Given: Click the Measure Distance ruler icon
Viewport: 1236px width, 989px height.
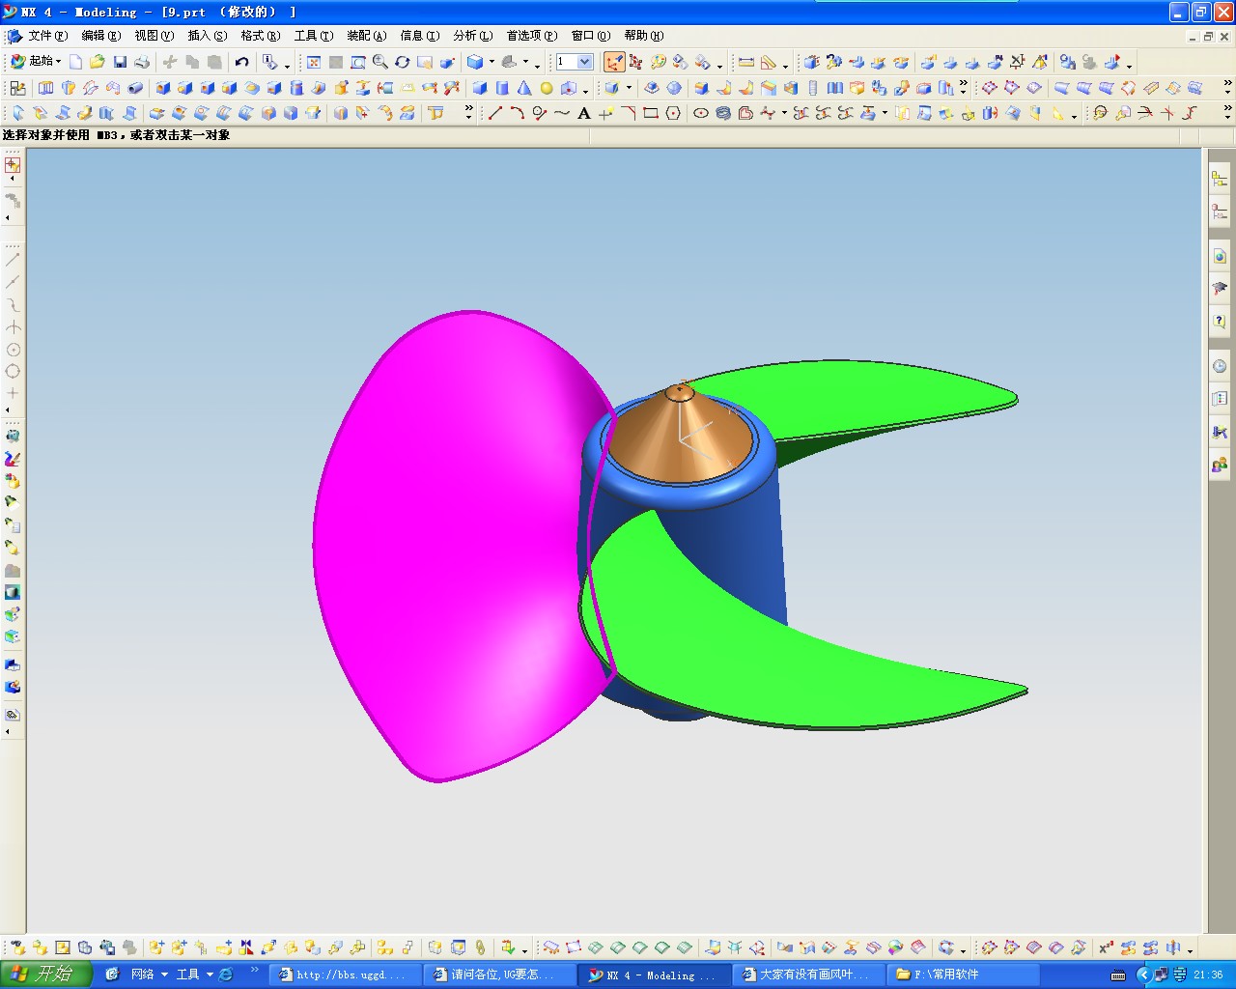Looking at the screenshot, I should [745, 62].
